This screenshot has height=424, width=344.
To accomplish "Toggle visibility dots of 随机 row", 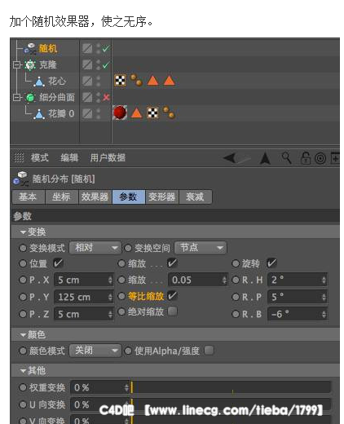I will coord(98,48).
